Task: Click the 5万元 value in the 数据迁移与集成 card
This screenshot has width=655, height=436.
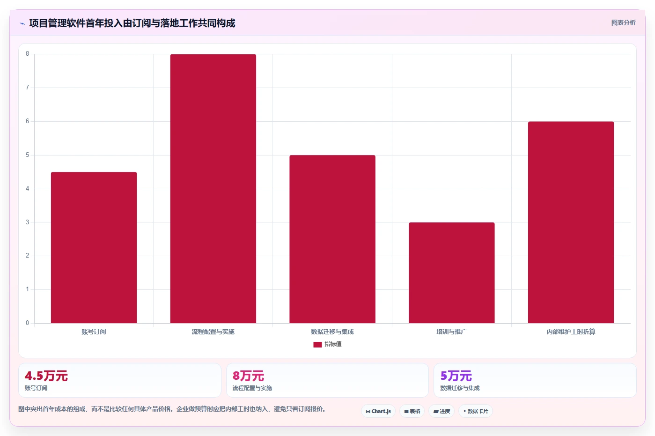Action: (456, 376)
